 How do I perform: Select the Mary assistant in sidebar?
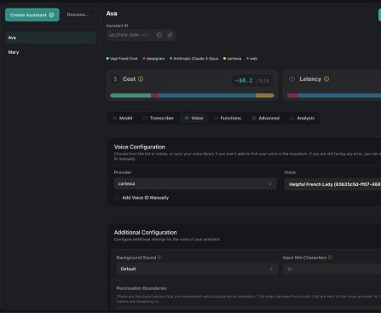[50, 52]
